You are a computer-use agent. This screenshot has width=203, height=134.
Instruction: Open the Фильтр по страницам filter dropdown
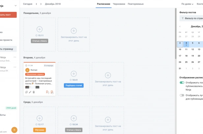click(191, 18)
